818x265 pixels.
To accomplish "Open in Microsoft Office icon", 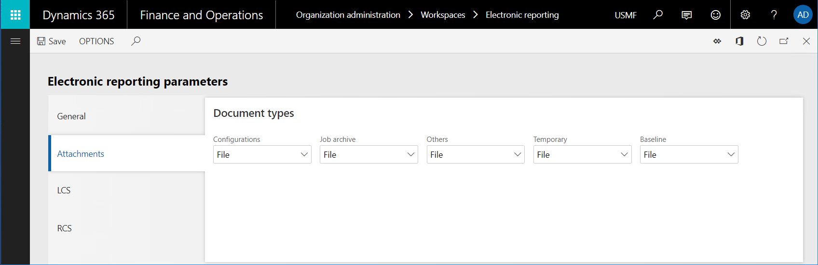I will pos(739,41).
